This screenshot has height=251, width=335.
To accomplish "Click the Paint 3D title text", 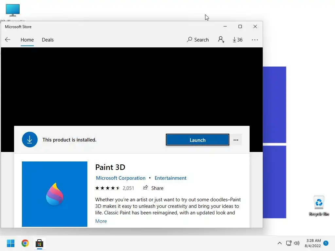I will click(110, 167).
